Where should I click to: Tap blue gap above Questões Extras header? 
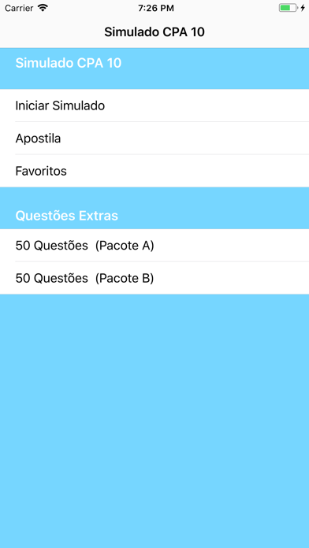click(x=154, y=196)
